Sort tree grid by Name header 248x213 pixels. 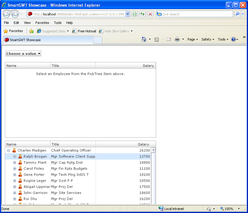pyautogui.click(x=28, y=144)
